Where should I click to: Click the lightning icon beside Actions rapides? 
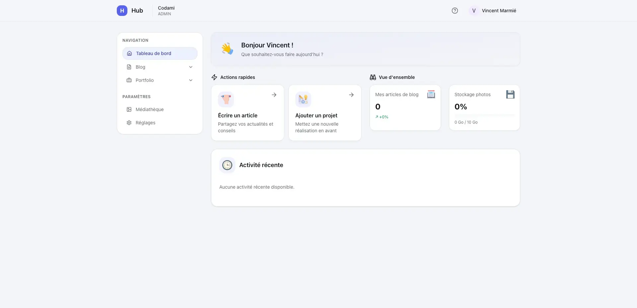214,77
